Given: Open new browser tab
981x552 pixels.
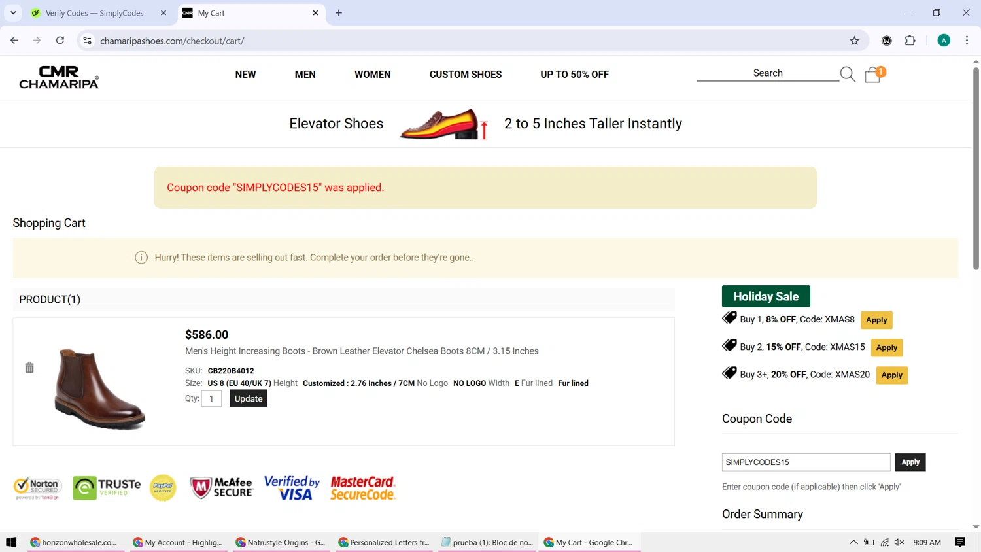Looking at the screenshot, I should coord(339,13).
